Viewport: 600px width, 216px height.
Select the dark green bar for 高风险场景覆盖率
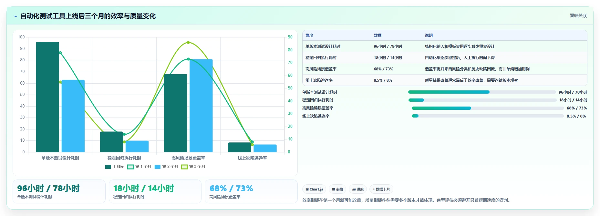pos(175,113)
